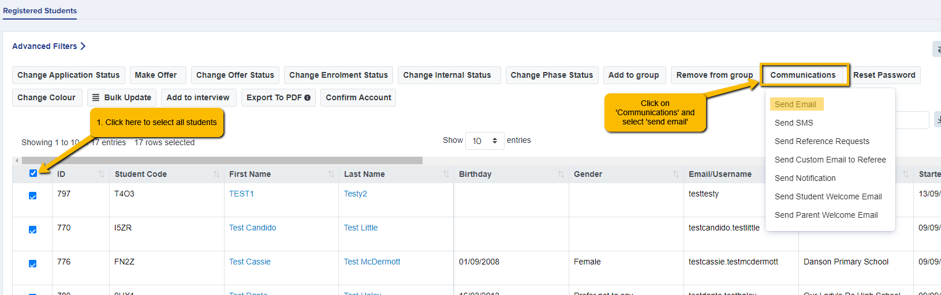Click the Export To PDF button
This screenshot has height=295, width=941.
click(x=278, y=97)
